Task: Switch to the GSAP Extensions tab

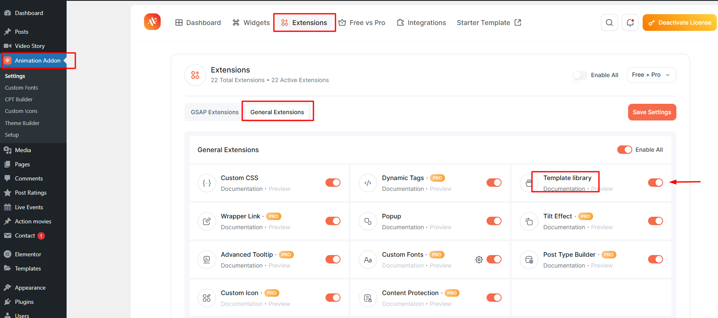Action: (x=215, y=112)
